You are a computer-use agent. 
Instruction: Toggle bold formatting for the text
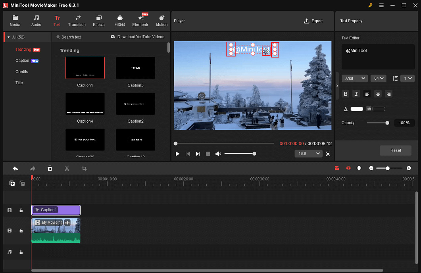click(345, 94)
